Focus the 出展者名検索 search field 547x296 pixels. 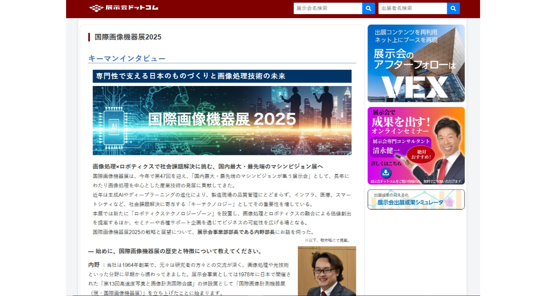(x=412, y=8)
